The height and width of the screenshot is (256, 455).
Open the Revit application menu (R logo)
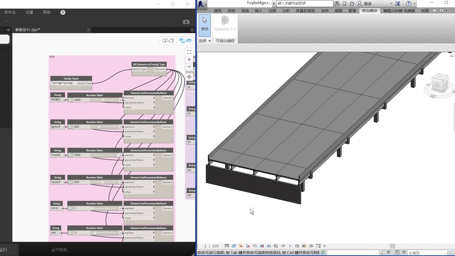[202, 4]
